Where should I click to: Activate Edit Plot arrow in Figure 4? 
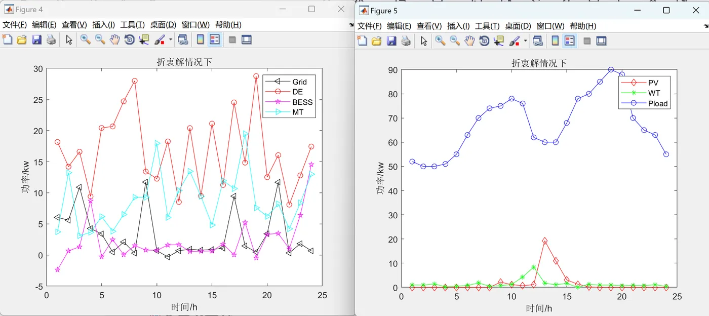(x=69, y=39)
